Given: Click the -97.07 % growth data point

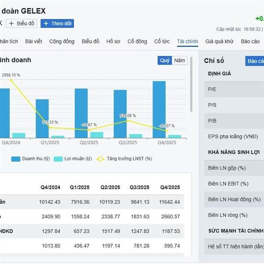Looking at the screenshot, I should (x=167, y=131).
